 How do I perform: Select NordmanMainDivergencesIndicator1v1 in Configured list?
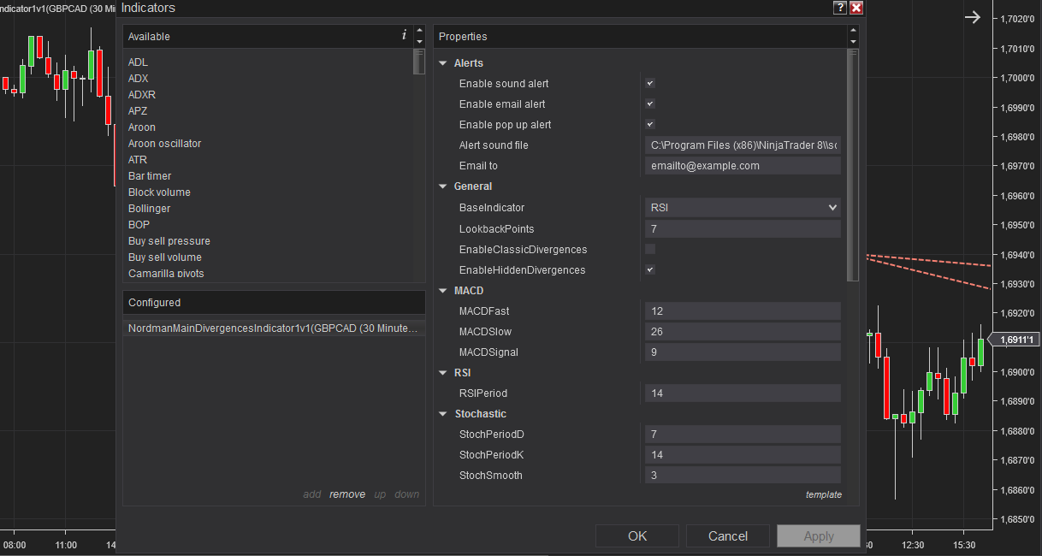[274, 328]
